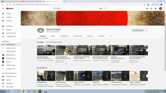This screenshot has width=166, height=93.
Task: Click the search field containing NSCP-W64
Action: coord(76,9)
